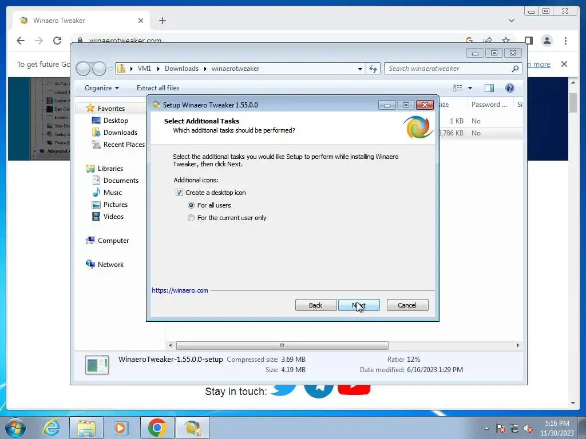Screen dimensions: 586x439
Task: Click the Explorer refresh address button
Action: click(x=373, y=69)
